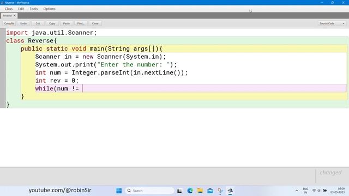
Task: Click the 'class Reverse{' line
Action: click(32, 41)
